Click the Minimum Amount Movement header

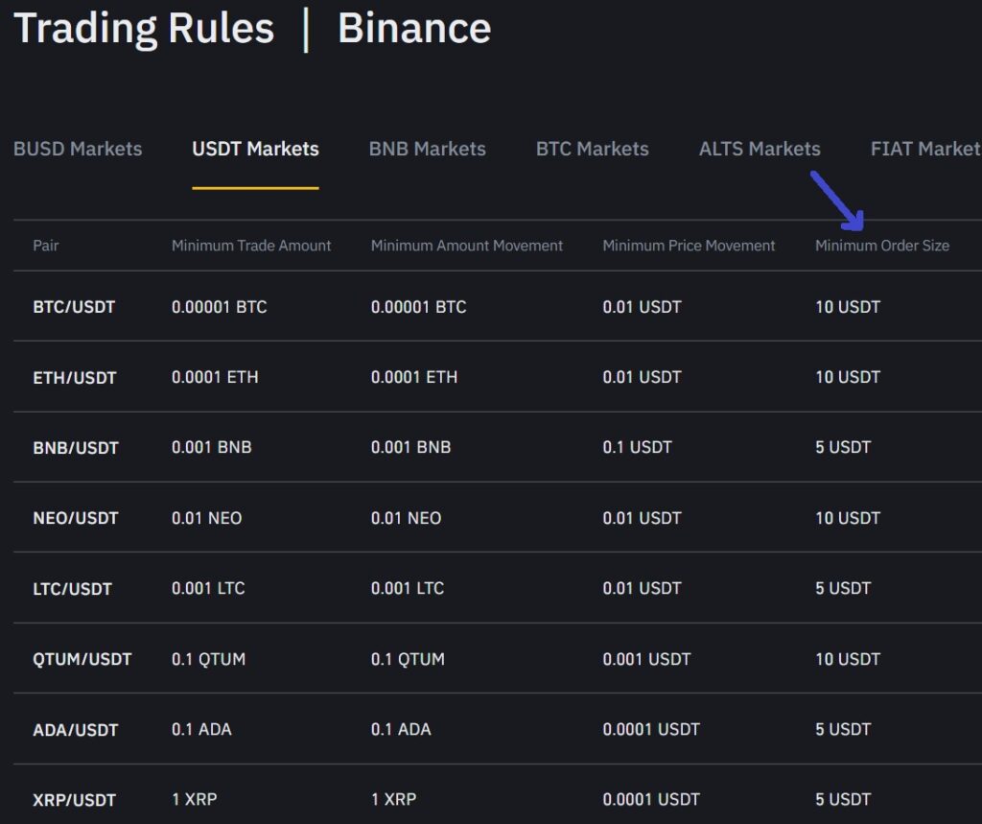pyautogui.click(x=467, y=246)
